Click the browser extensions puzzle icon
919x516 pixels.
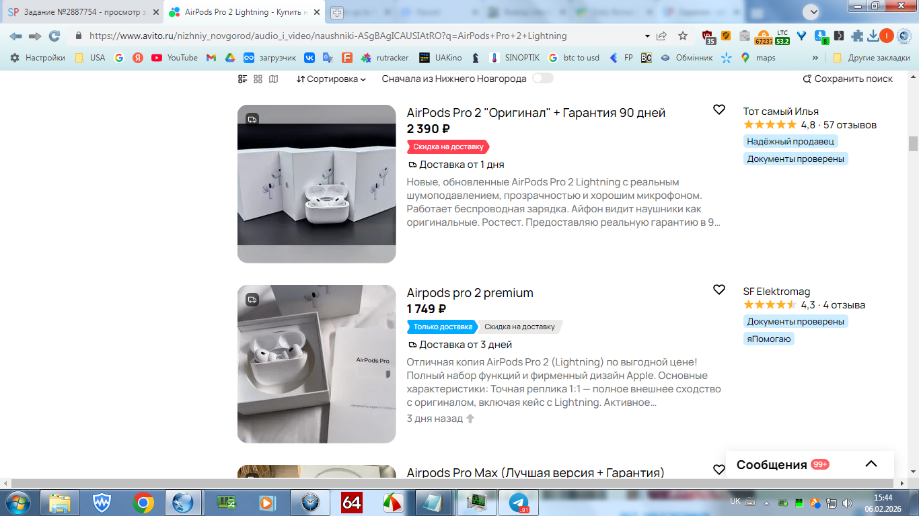pos(857,36)
